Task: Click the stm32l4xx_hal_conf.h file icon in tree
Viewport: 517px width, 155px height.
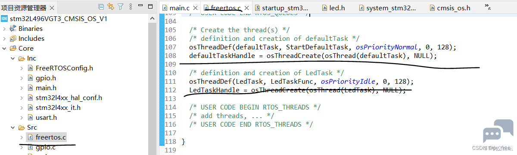Action: point(31,97)
